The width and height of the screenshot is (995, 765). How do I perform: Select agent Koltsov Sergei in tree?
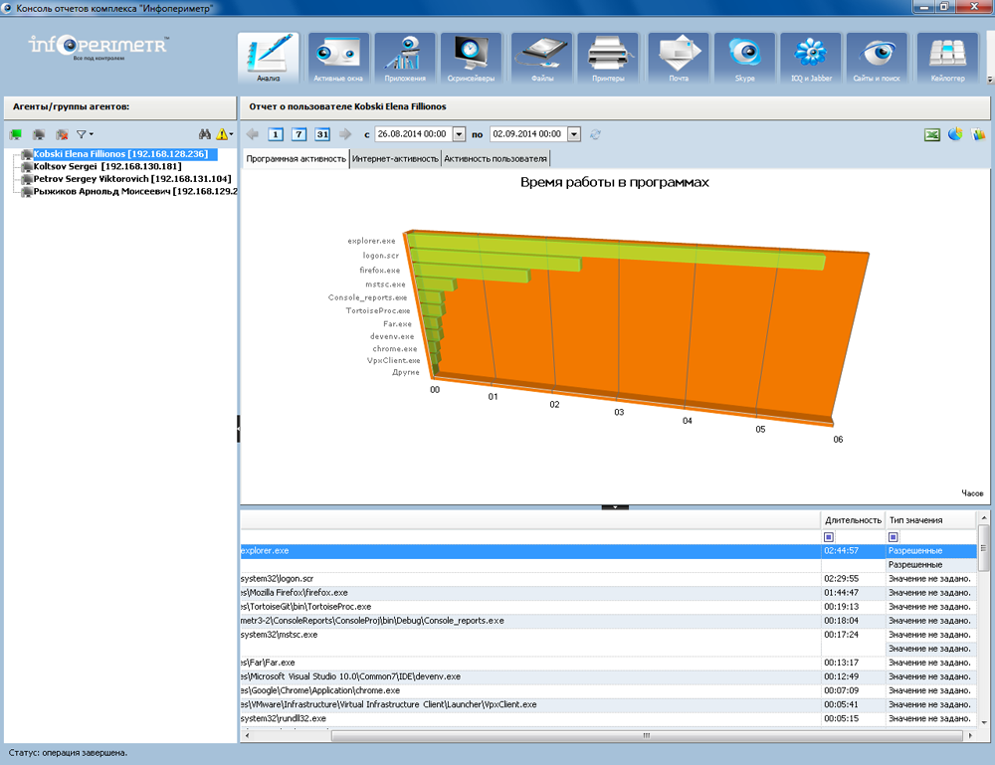click(x=106, y=167)
